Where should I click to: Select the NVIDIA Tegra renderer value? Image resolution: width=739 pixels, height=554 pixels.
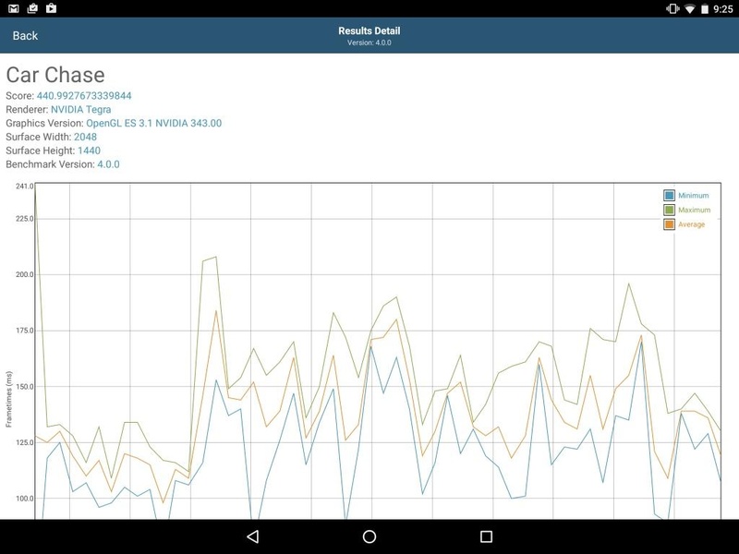[81, 110]
